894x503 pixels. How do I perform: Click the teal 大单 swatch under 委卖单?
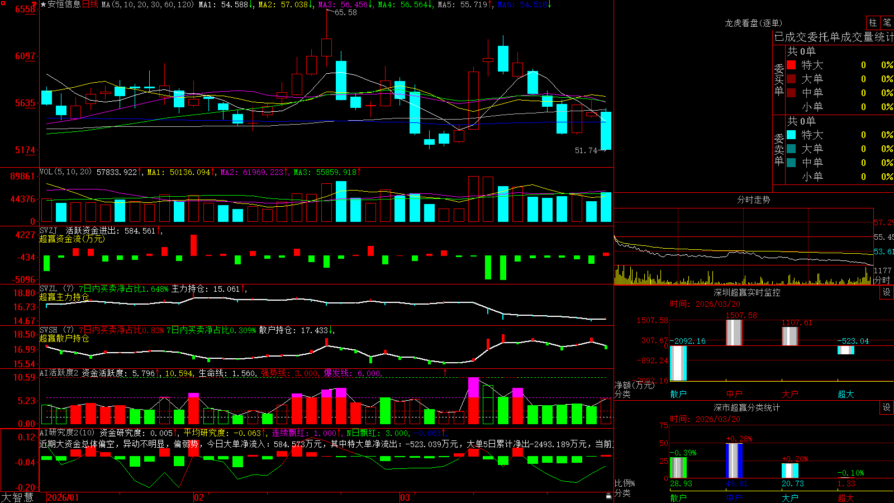pyautogui.click(x=791, y=149)
